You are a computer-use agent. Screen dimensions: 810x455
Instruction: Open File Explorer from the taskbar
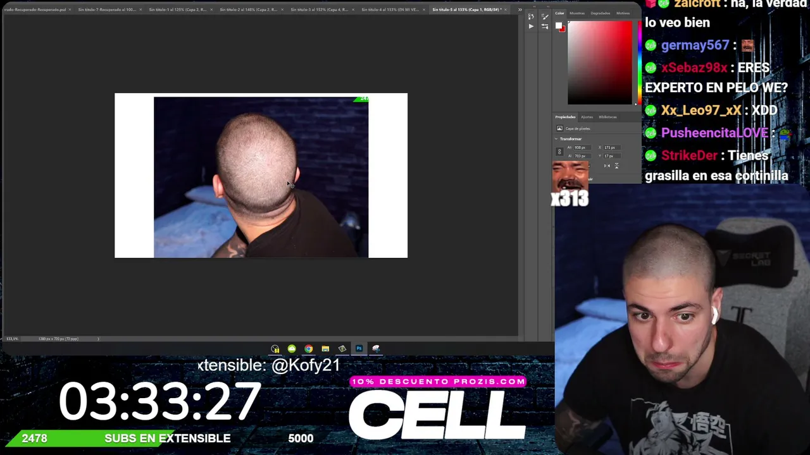325,348
